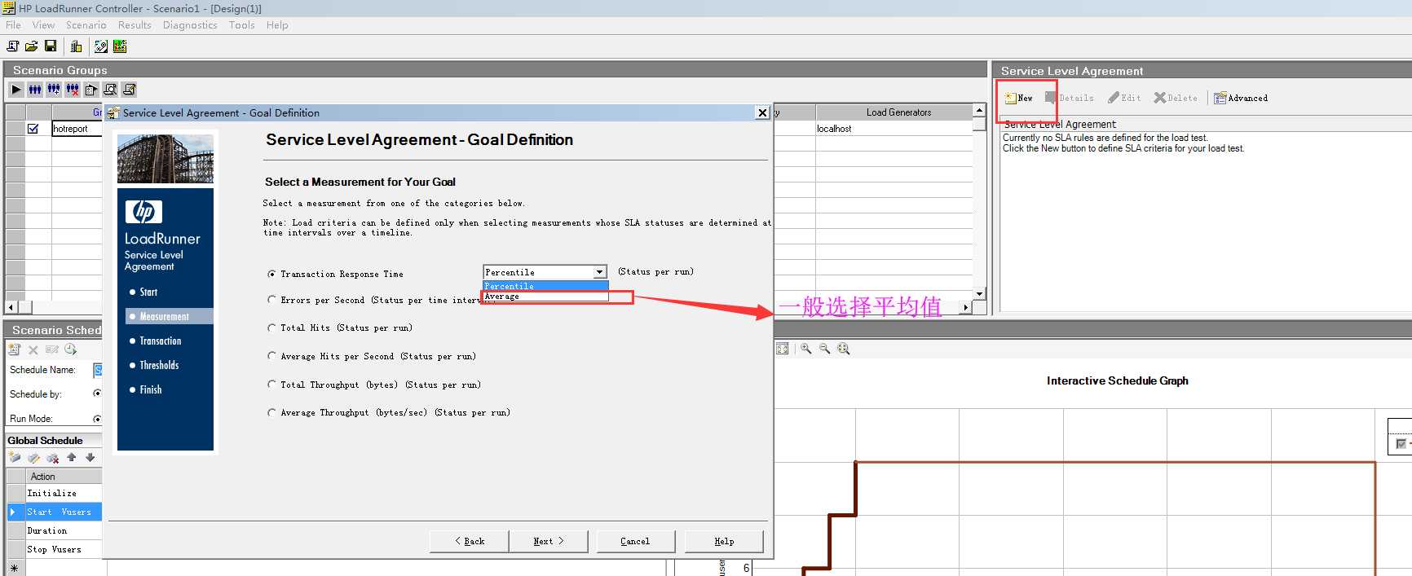
Task: Open the Run-Time Settings icon in Scenario Groups
Action: [x=91, y=90]
